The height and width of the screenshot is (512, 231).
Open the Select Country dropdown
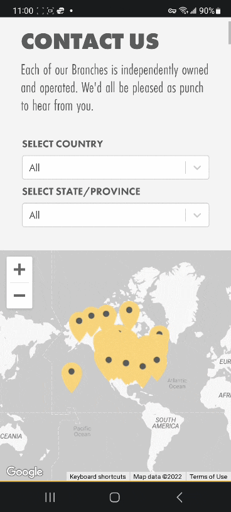pos(115,168)
